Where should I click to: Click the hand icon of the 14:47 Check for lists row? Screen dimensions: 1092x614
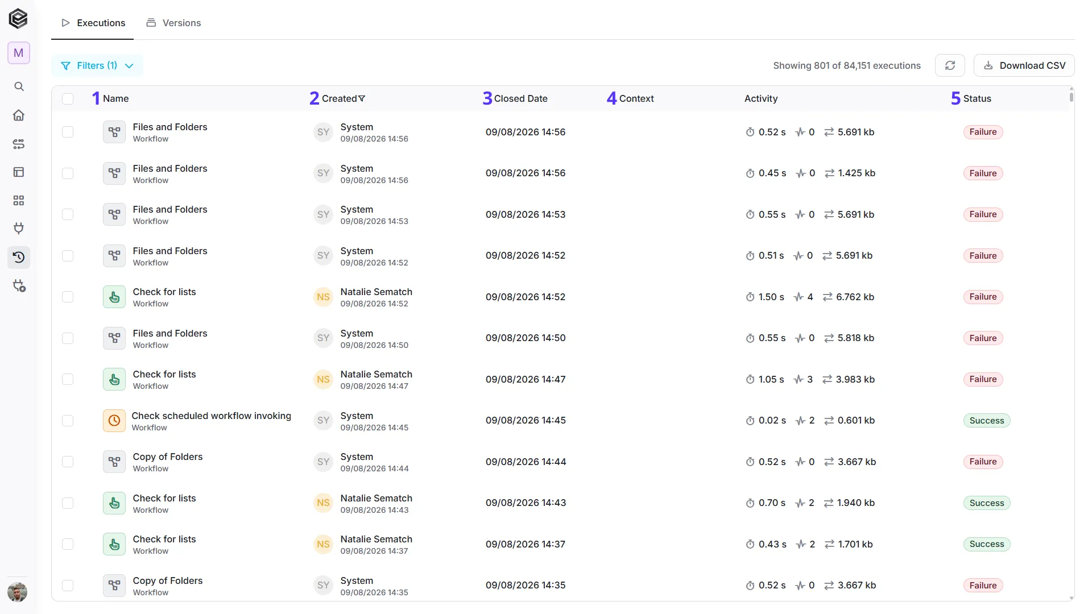click(x=114, y=379)
